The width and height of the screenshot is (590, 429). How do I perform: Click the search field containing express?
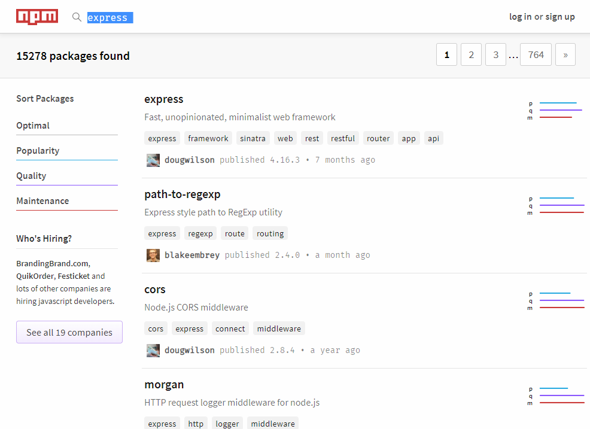110,18
